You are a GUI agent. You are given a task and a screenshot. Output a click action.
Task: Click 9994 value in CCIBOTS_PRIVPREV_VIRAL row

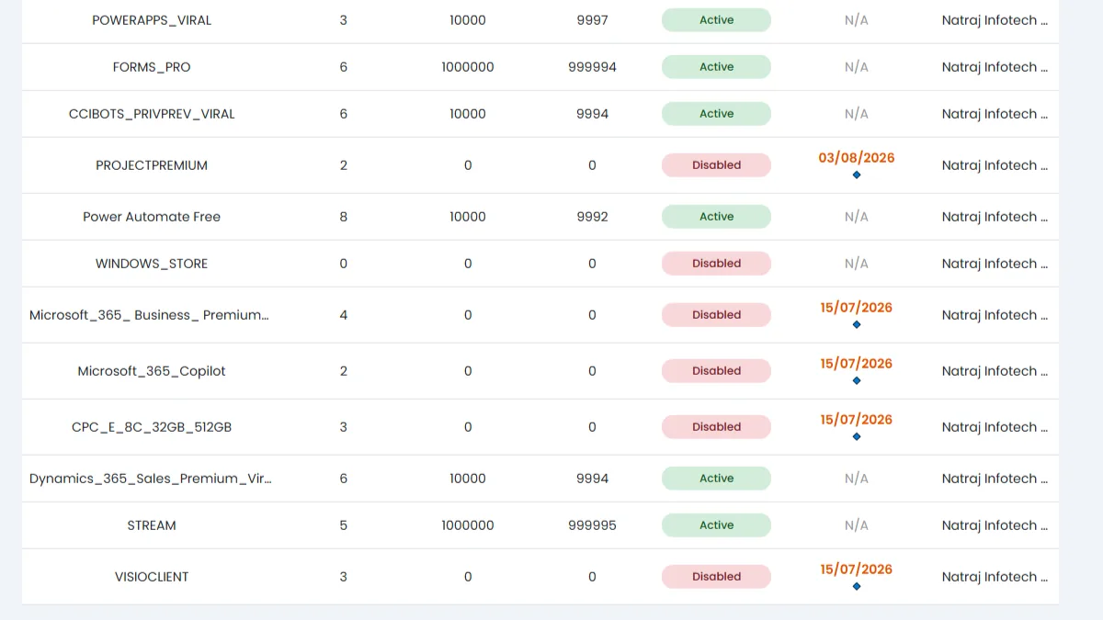tap(592, 114)
